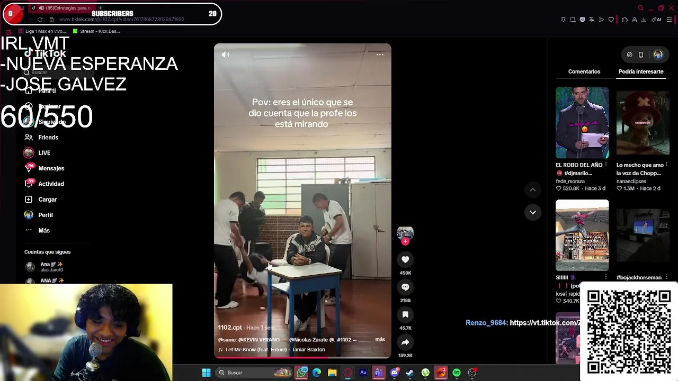Go to the next video with down chevron
The height and width of the screenshot is (381, 678).
pos(533,212)
